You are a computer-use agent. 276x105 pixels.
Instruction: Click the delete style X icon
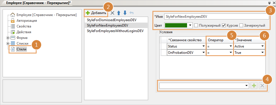click(x=112, y=13)
